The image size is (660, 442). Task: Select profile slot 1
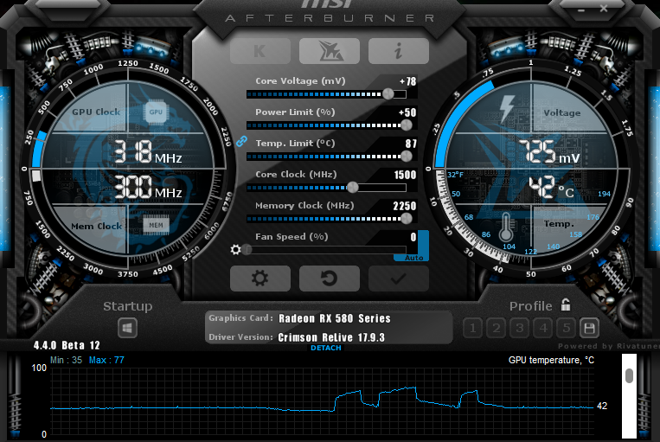[472, 328]
